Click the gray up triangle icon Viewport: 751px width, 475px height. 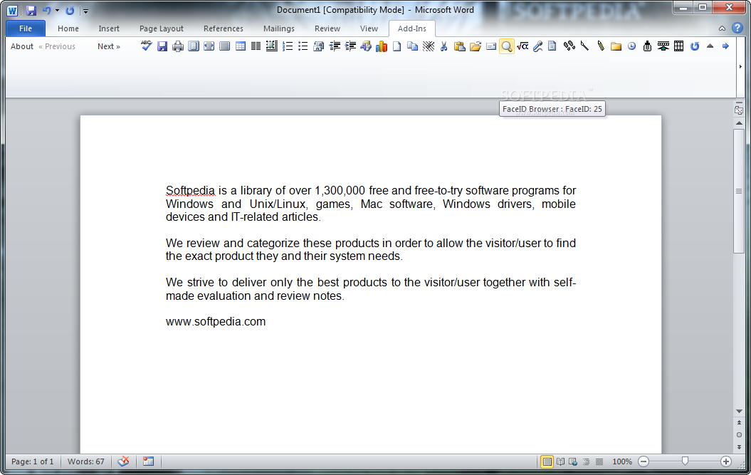(710, 46)
